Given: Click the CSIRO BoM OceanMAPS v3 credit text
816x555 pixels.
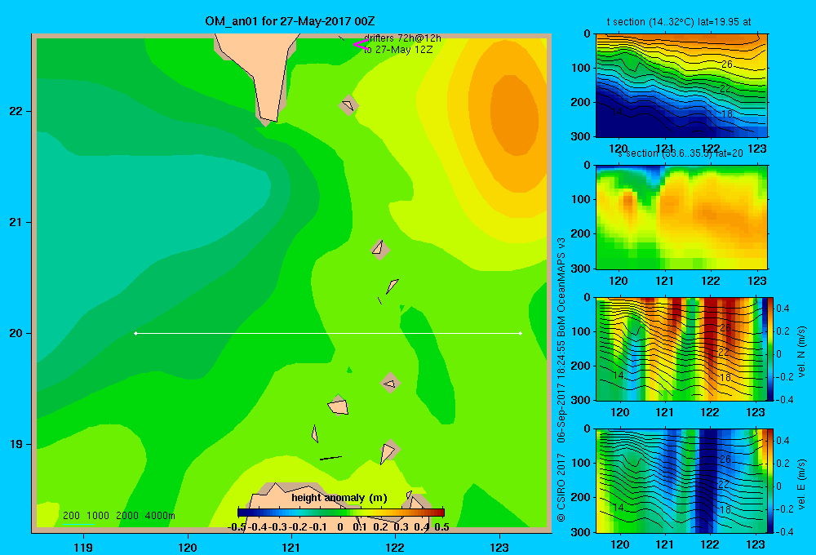Looking at the screenshot, I should point(561,379).
